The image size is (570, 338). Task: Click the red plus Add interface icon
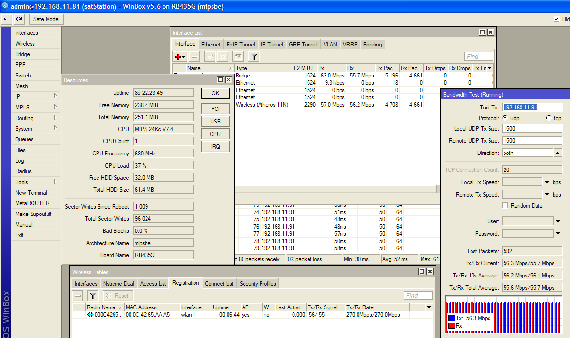click(x=179, y=57)
